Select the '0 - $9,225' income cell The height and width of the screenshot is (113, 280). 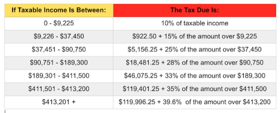pyautogui.click(x=59, y=23)
